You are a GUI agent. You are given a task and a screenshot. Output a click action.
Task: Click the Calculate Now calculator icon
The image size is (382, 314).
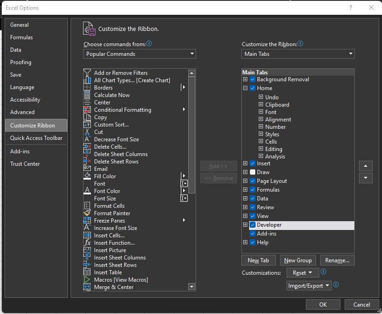tap(87, 95)
